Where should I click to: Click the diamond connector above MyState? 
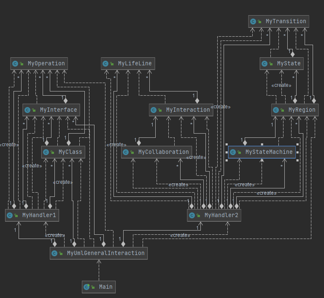(293, 54)
